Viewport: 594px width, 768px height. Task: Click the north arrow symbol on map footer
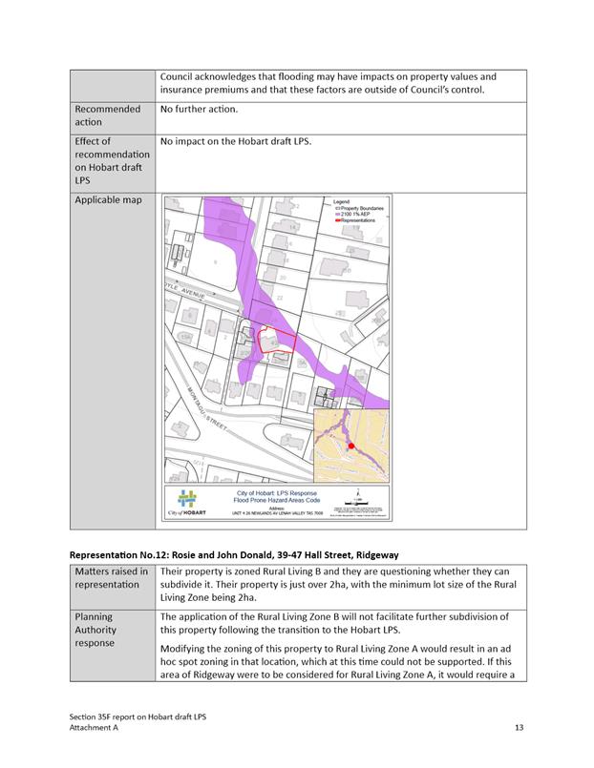tap(359, 492)
